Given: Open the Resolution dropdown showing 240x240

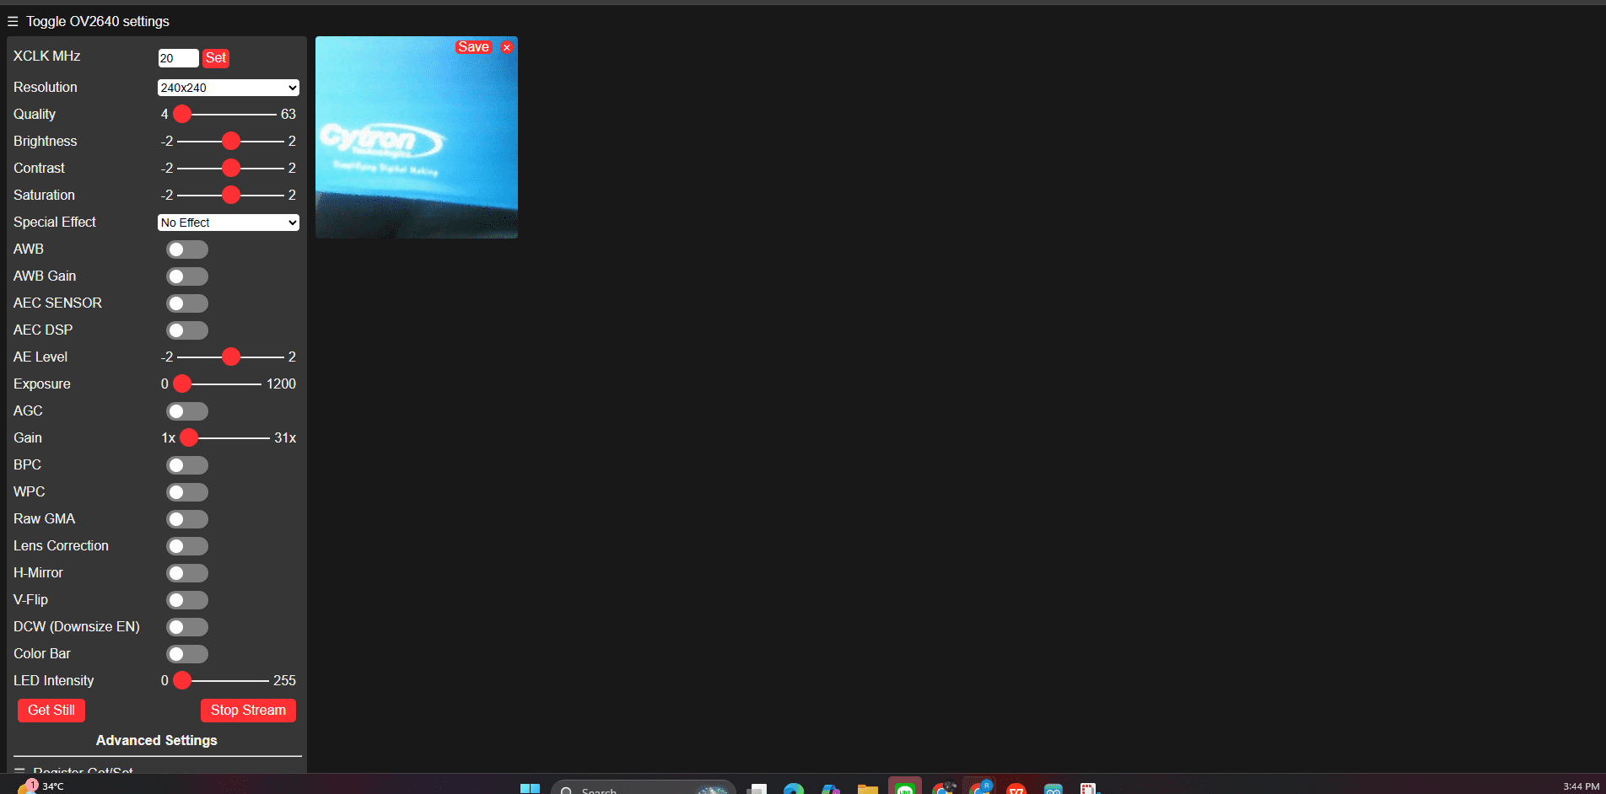Looking at the screenshot, I should click(x=229, y=88).
